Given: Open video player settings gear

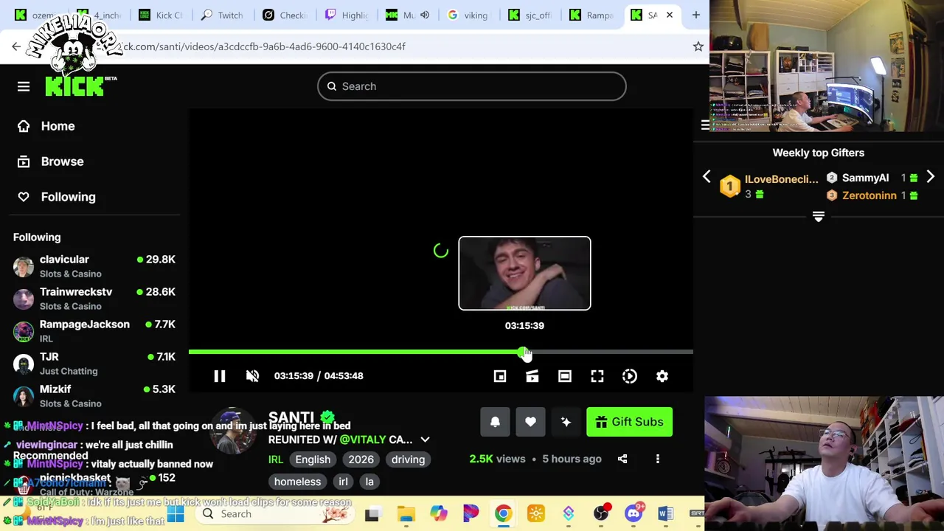Looking at the screenshot, I should [x=662, y=376].
